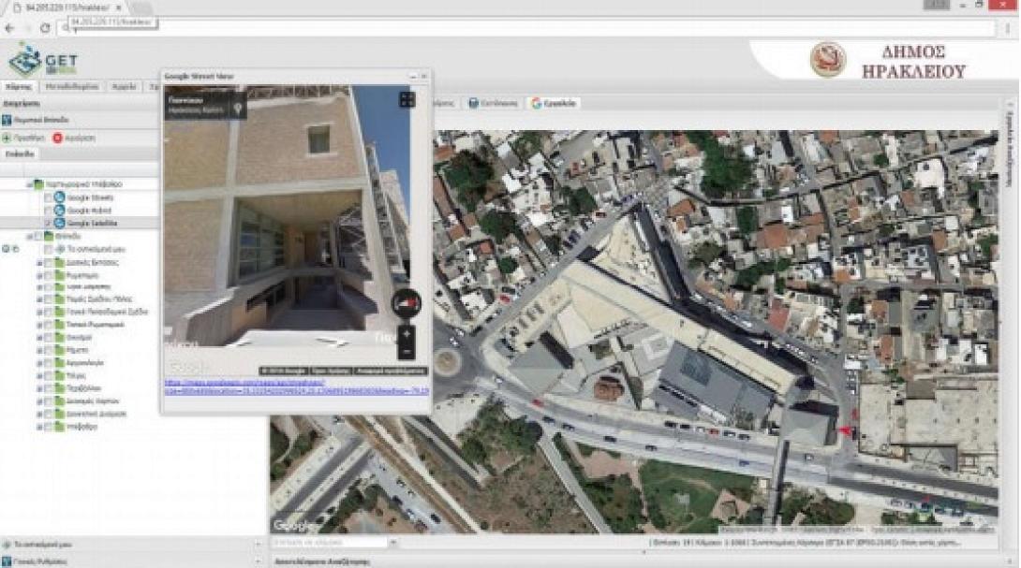Enable the Google Streets layer checkbox
This screenshot has height=568, width=1021.
coord(49,198)
